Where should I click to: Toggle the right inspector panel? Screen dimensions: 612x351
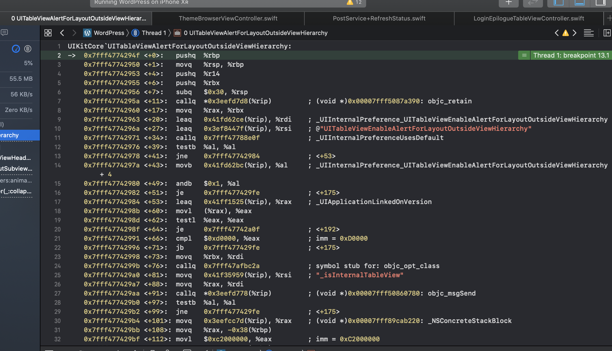coord(601,3)
